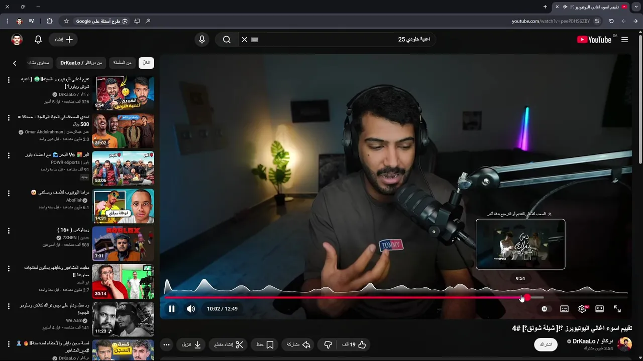643x361 pixels.
Task: Open options menu for AboFlah video
Action: point(9,193)
